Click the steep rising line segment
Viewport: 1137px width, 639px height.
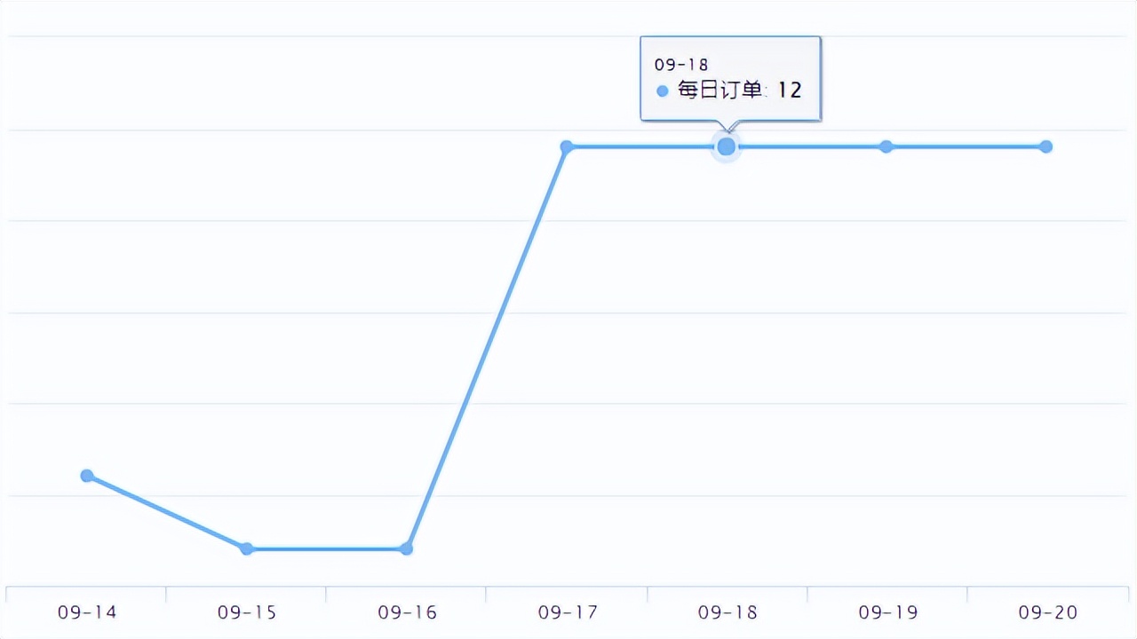487,348
